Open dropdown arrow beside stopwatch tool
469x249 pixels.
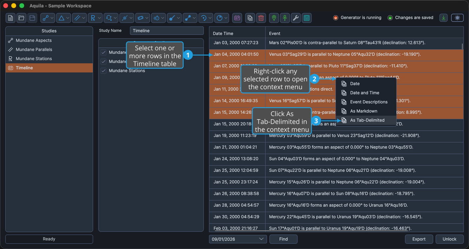(163, 18)
